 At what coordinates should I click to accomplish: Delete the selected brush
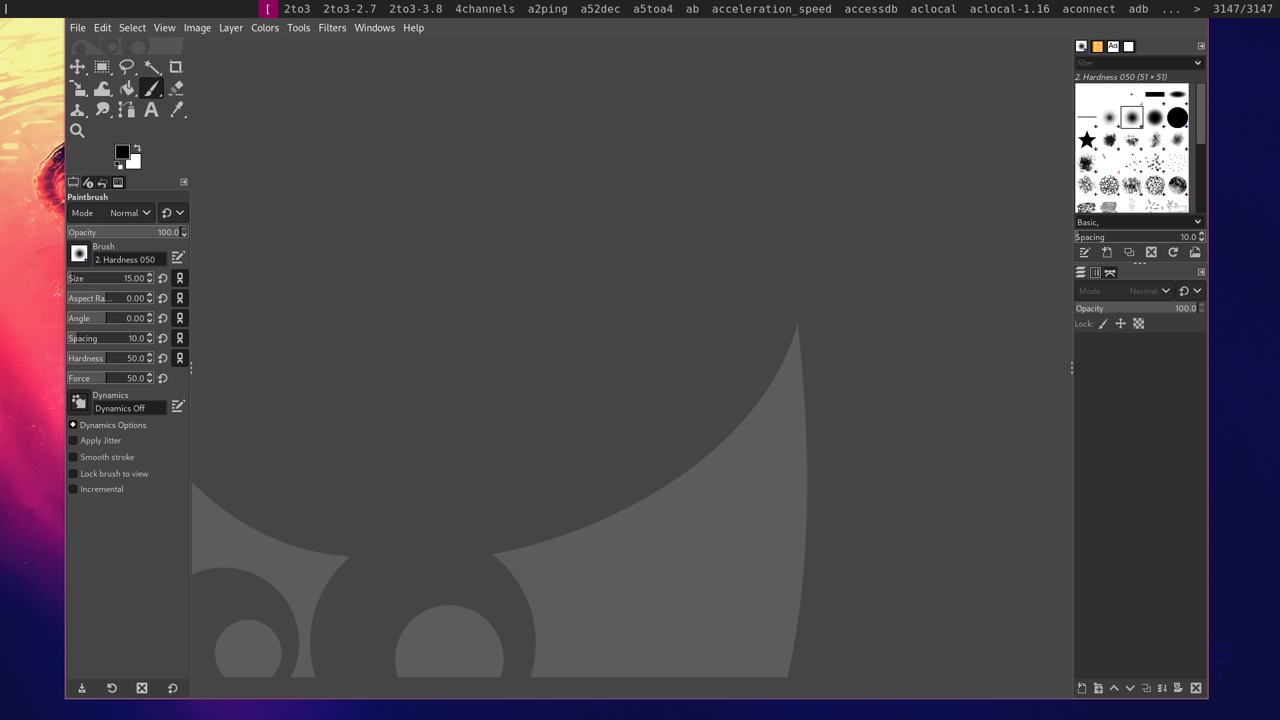click(1151, 252)
